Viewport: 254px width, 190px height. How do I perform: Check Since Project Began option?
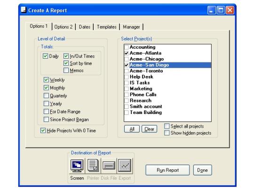tap(46, 120)
